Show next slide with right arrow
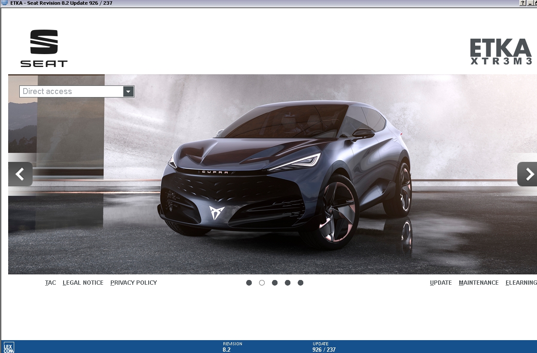 pos(528,174)
